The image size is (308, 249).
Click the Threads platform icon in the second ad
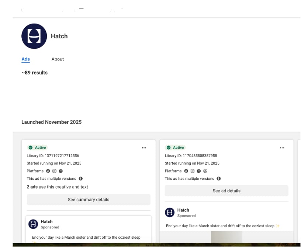[205, 171]
